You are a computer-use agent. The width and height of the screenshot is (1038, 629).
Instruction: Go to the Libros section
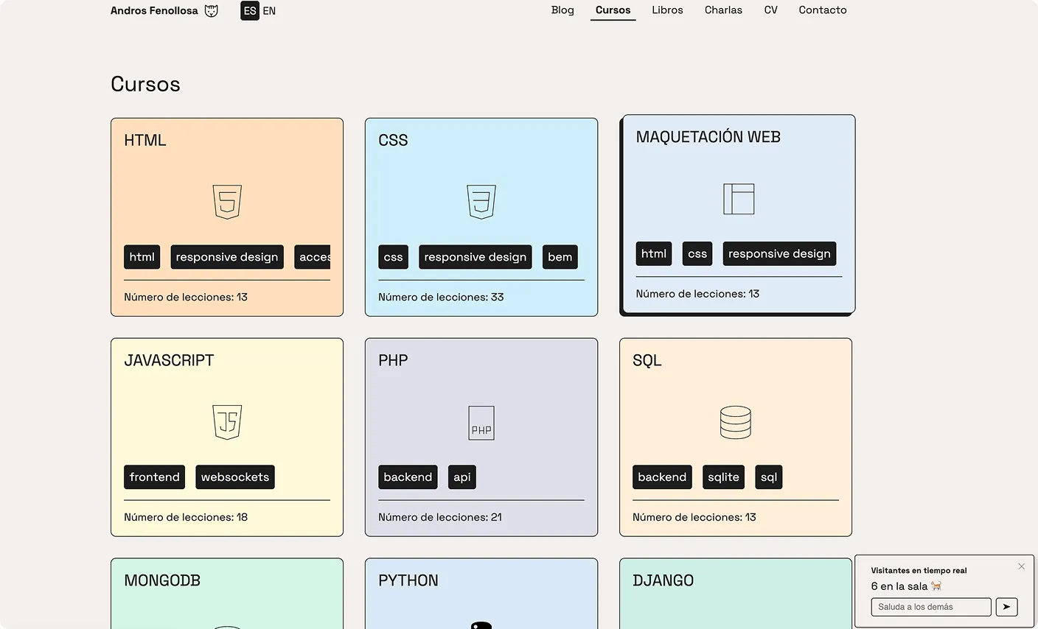coord(667,10)
